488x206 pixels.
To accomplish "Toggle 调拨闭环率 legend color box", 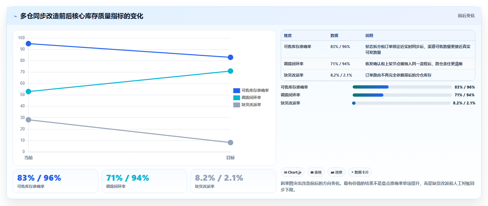I will [x=236, y=98].
